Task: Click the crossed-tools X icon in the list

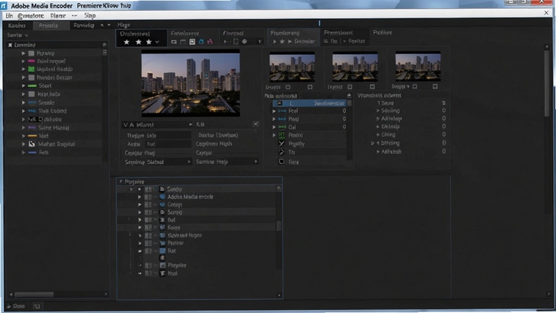Action: click(281, 144)
